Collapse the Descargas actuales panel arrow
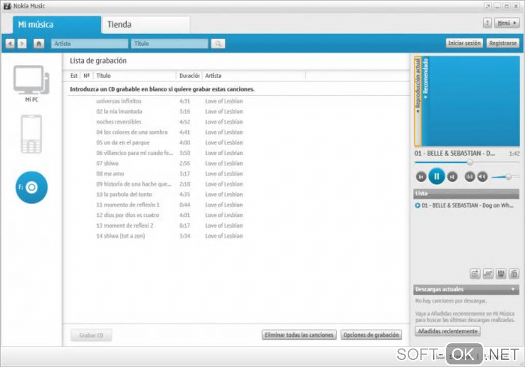The height and width of the screenshot is (367, 525). [513, 289]
